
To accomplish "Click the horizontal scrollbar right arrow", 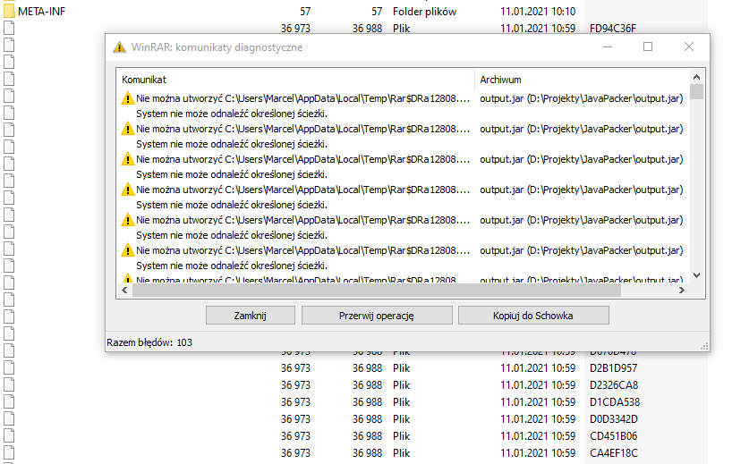I will coord(682,290).
